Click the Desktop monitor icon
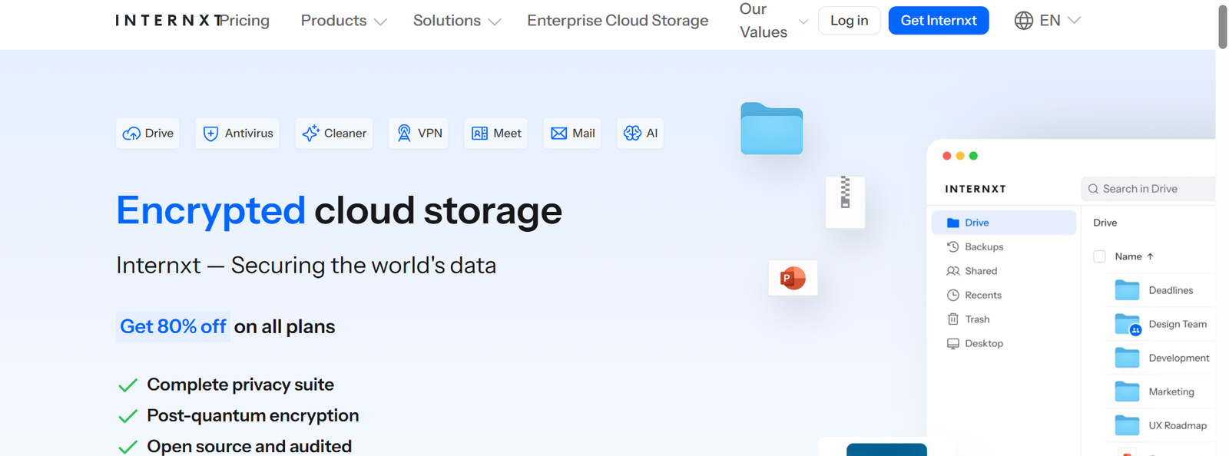The height and width of the screenshot is (456, 1229). 953,344
